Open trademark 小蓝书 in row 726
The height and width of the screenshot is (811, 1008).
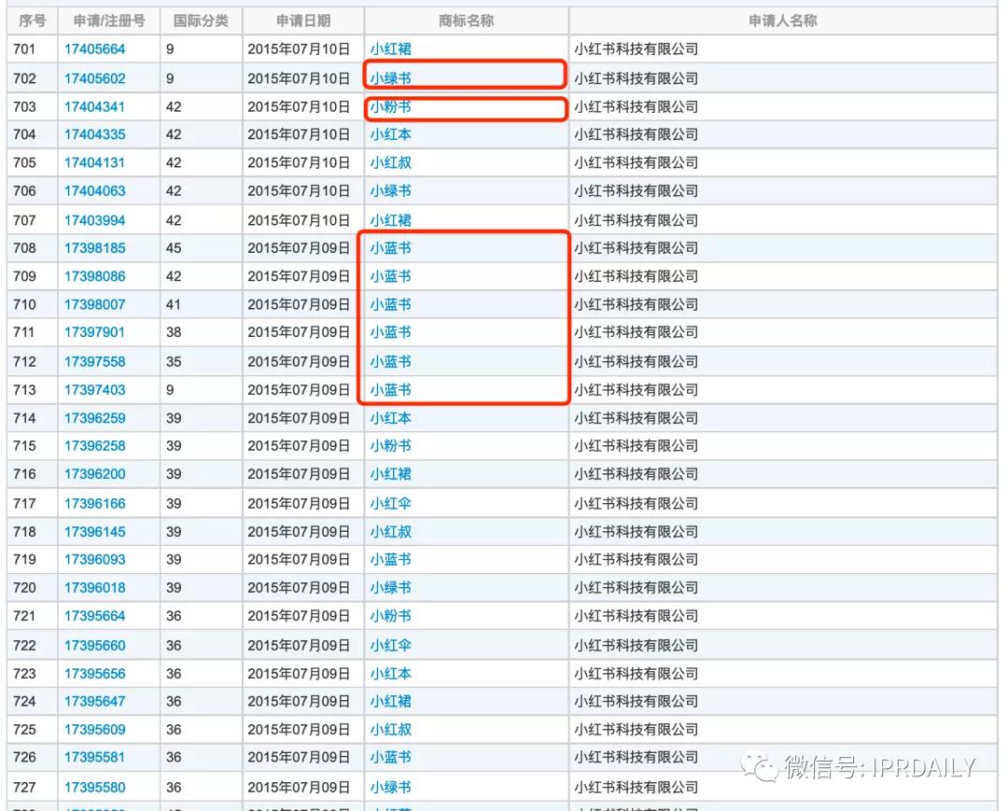coord(390,758)
